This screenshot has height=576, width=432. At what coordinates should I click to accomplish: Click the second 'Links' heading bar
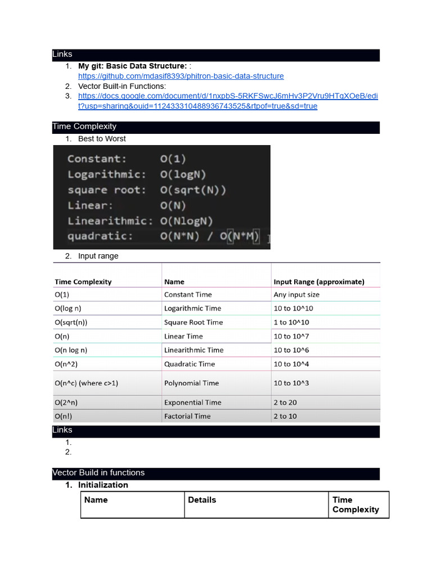[x=216, y=431]
